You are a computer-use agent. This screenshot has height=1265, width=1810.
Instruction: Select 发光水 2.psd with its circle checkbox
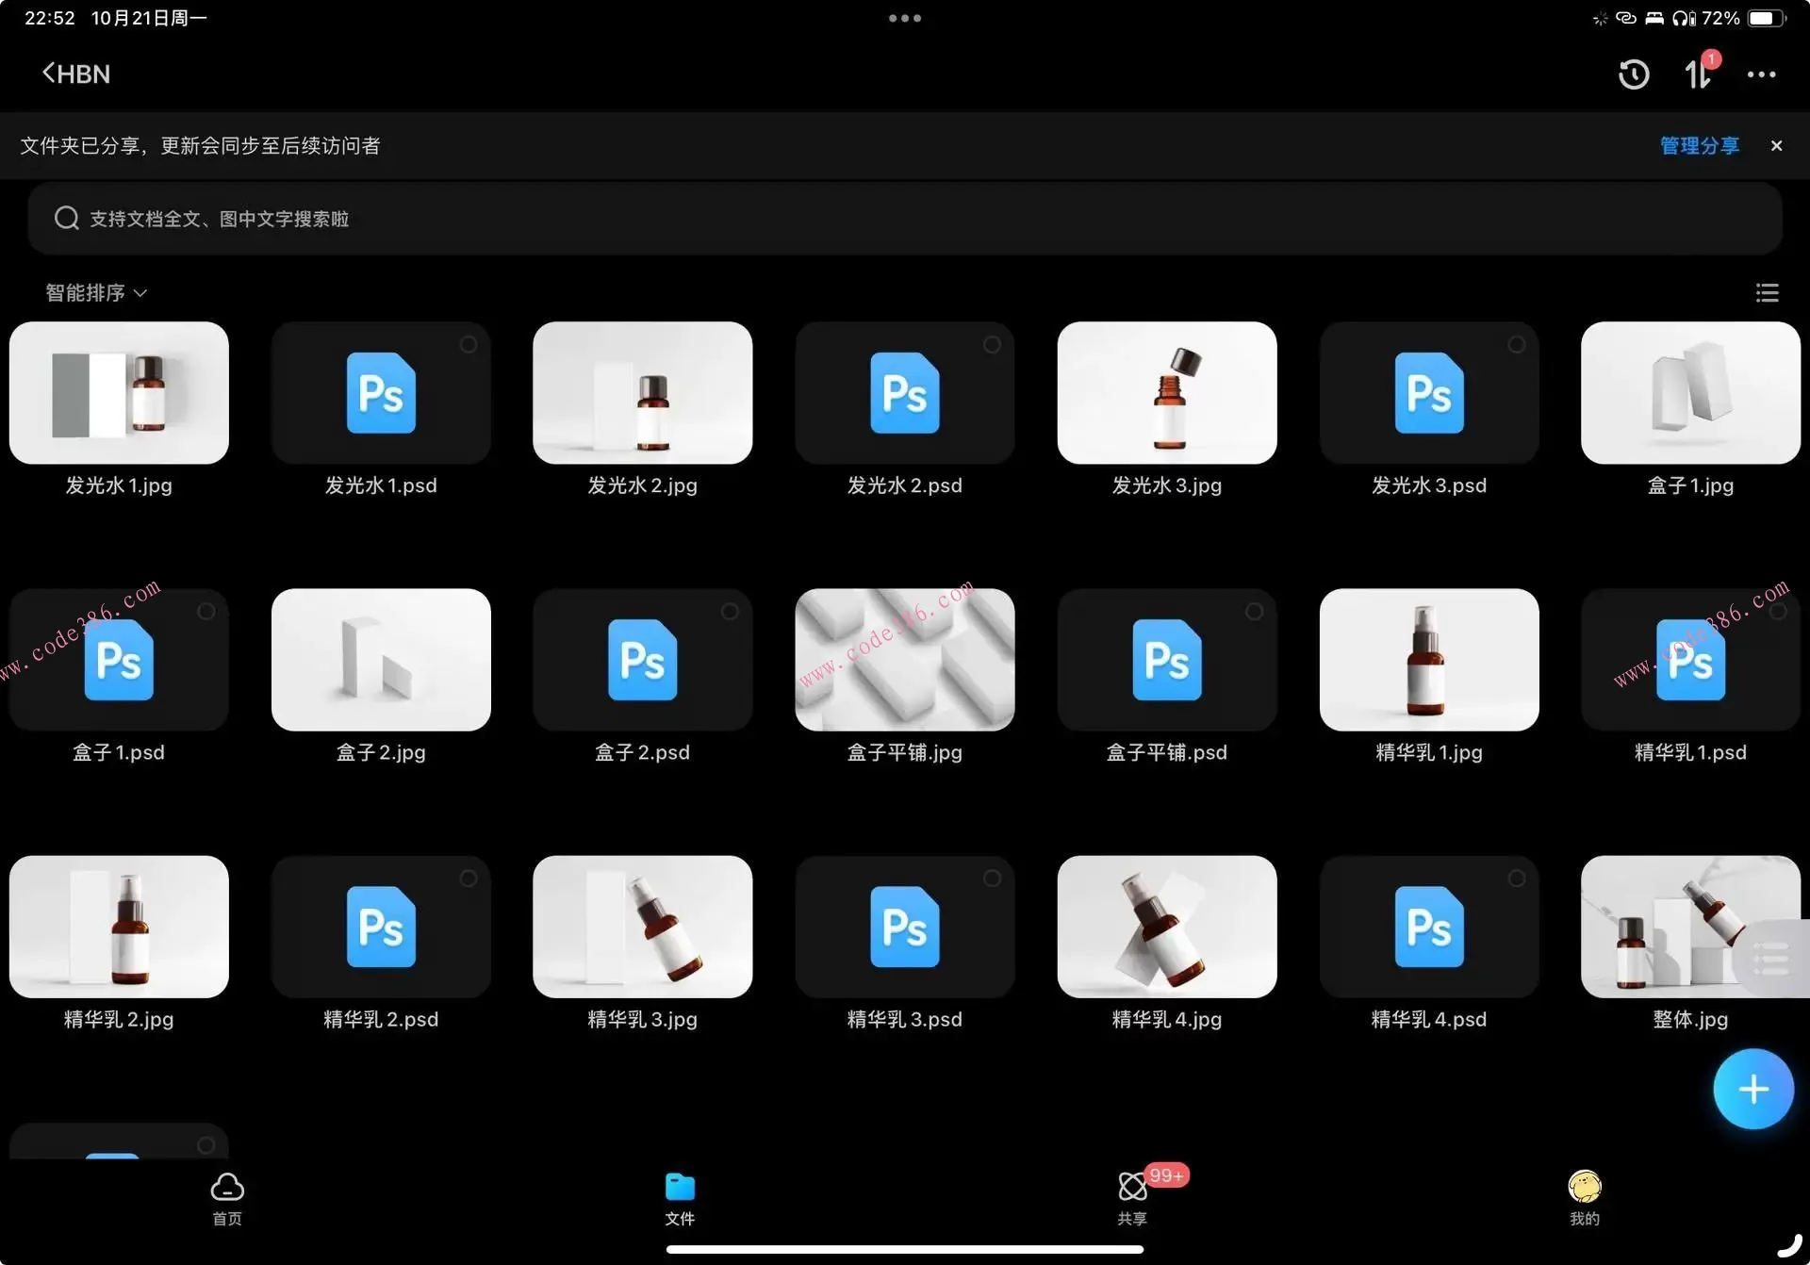pos(992,345)
